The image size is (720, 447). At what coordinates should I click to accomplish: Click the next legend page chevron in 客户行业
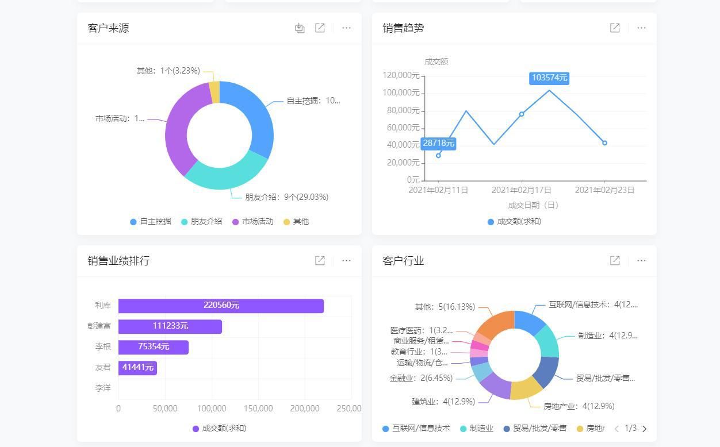(645, 429)
